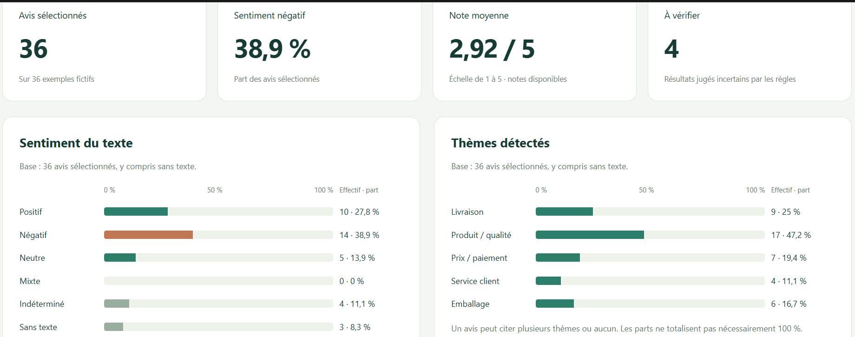Click the "Service client" theme label
The image size is (855, 337).
click(475, 281)
